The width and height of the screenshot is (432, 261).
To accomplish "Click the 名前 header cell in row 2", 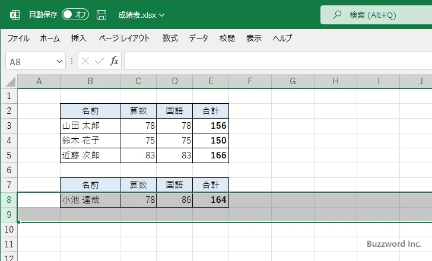I will tap(90, 111).
